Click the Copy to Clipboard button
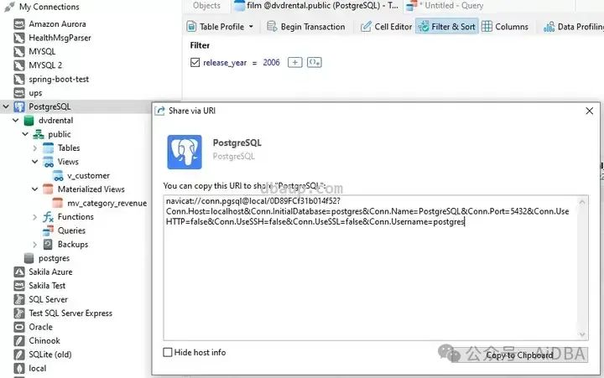The height and width of the screenshot is (378, 604). coord(519,355)
